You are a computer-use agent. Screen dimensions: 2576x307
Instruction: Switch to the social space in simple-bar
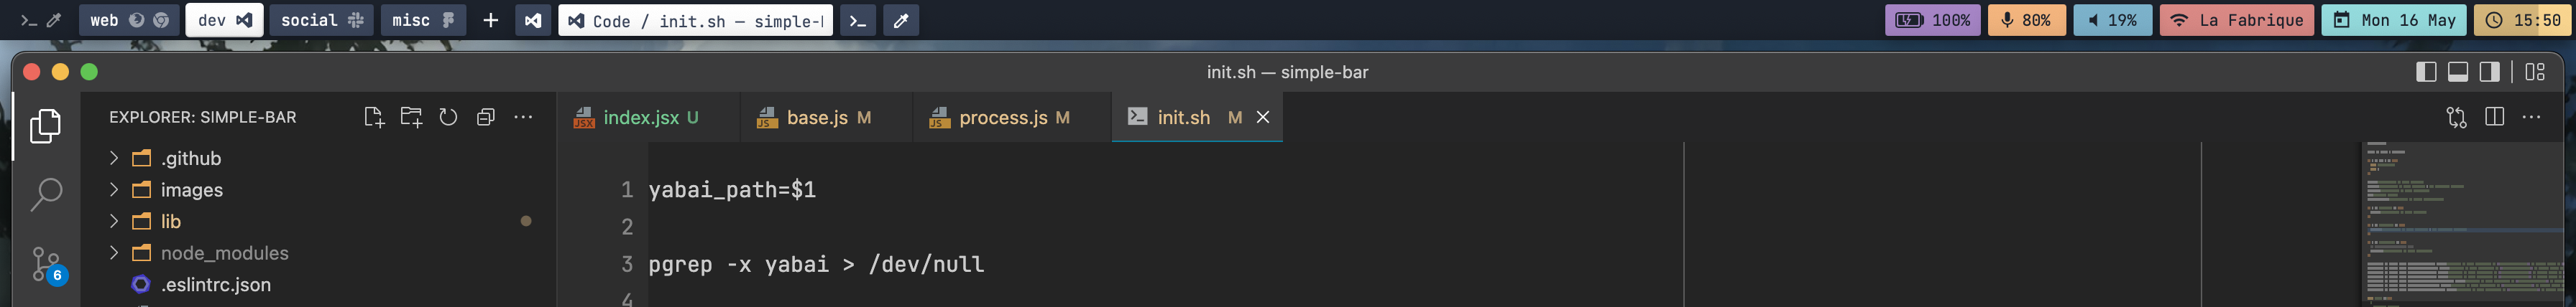click(x=321, y=20)
